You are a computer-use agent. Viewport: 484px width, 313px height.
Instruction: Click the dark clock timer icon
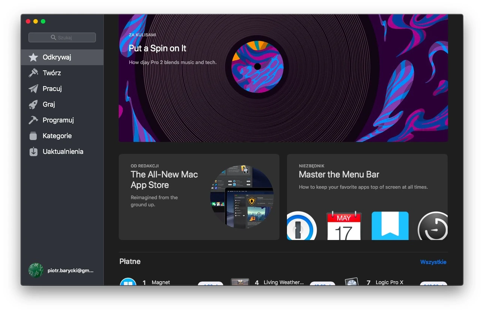(x=433, y=226)
